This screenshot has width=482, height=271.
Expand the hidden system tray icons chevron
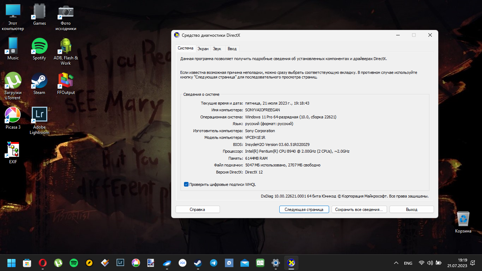click(x=396, y=263)
